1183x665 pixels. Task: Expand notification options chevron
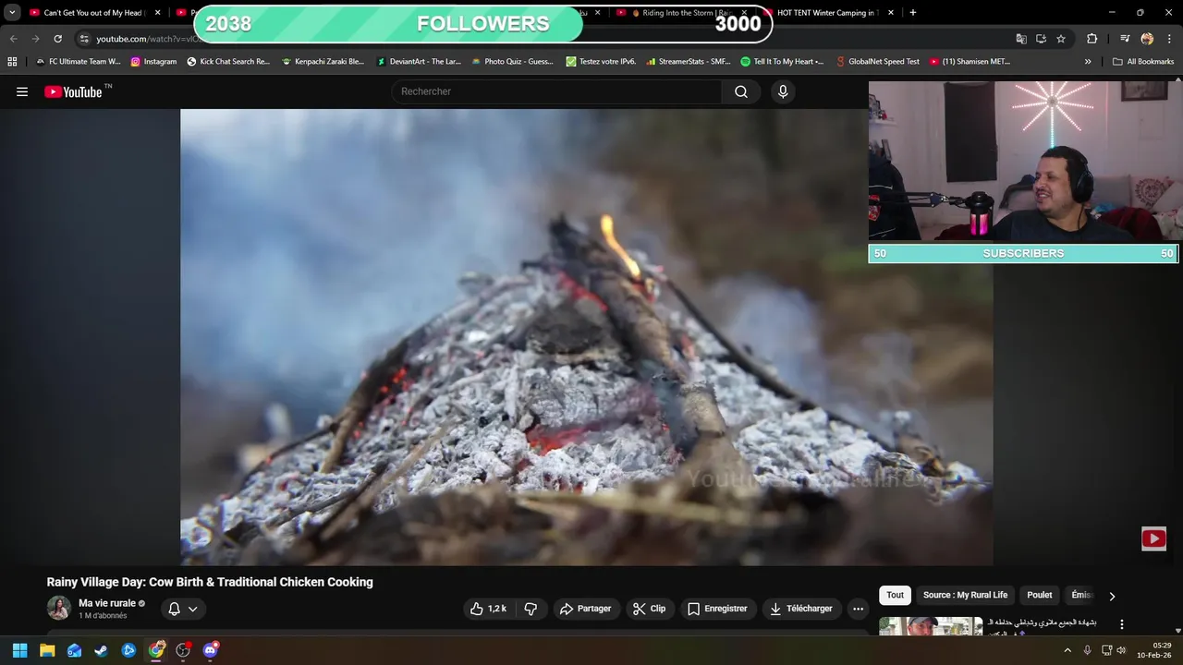[193, 609]
